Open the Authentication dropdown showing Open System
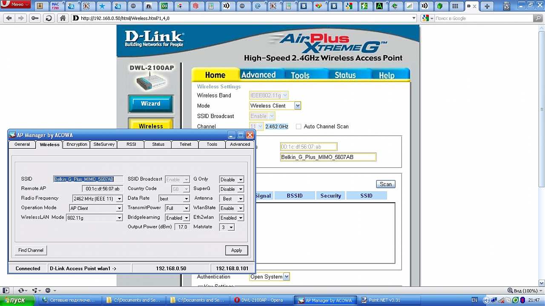 [x=287, y=277]
